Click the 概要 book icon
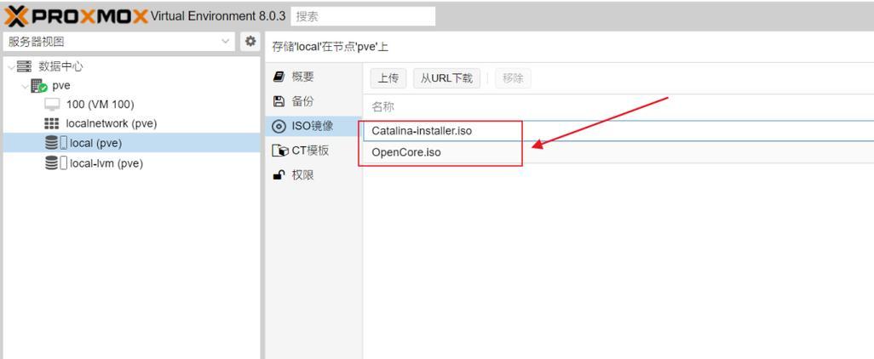The height and width of the screenshot is (359, 874). (279, 77)
